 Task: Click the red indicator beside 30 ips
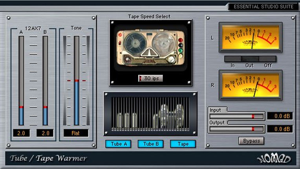(141, 78)
